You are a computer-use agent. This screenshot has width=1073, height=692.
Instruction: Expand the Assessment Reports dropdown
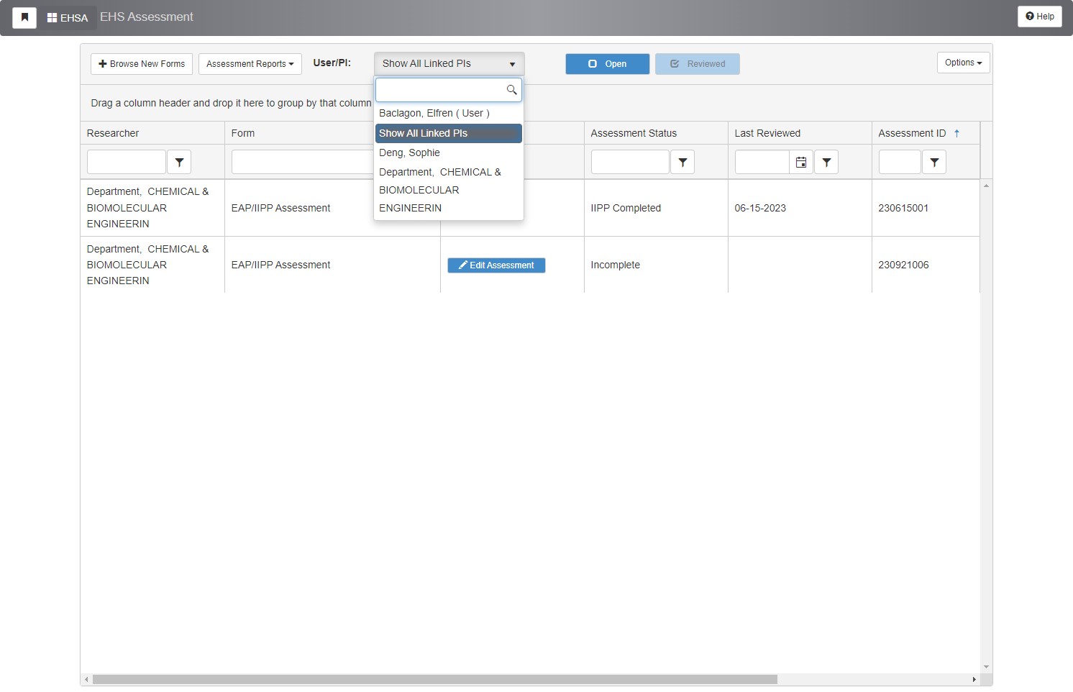[250, 64]
